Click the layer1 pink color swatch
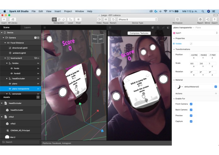219x155 pixels. 174,33
